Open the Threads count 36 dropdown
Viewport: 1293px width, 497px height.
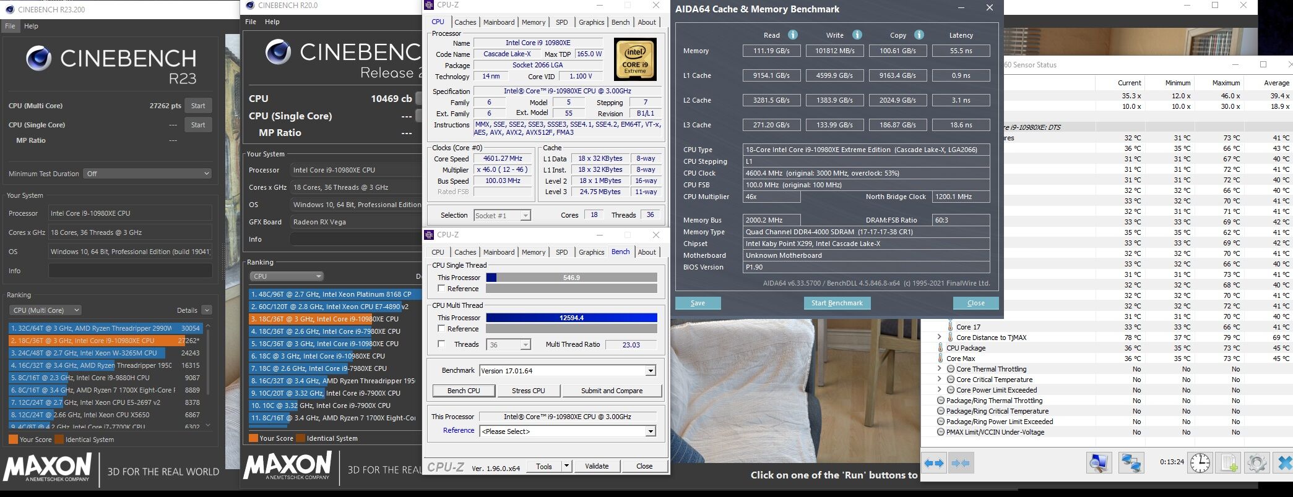coord(508,344)
